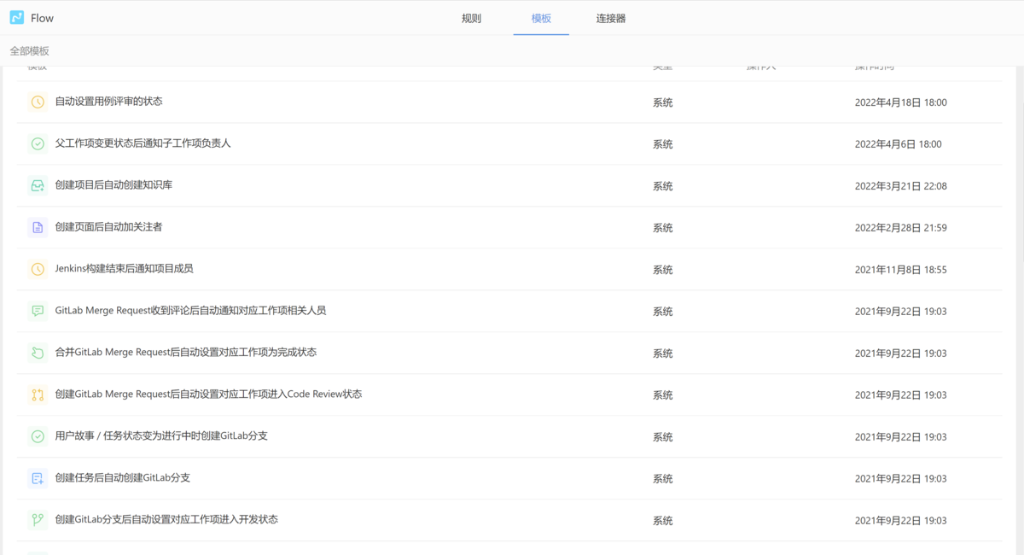Image resolution: width=1024 pixels, height=555 pixels.
Task: Click document icon beside 创建页面后自动加关注者
Action: pyautogui.click(x=38, y=228)
